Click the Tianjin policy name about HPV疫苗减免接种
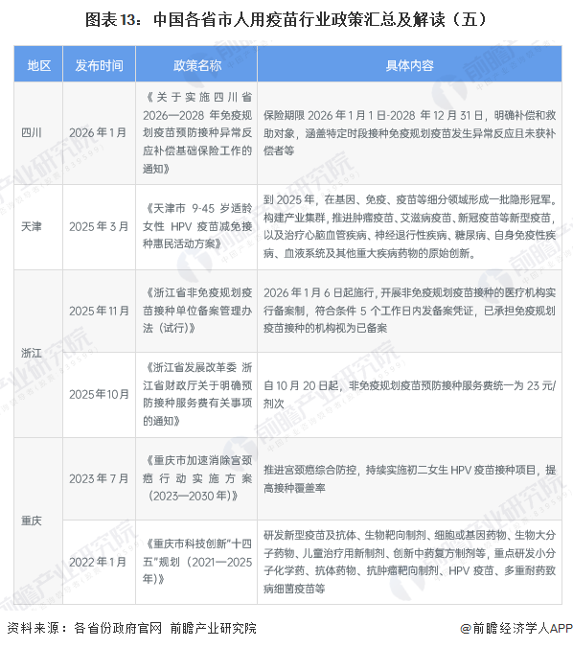Screen dimensions: 573x648 pos(197,226)
